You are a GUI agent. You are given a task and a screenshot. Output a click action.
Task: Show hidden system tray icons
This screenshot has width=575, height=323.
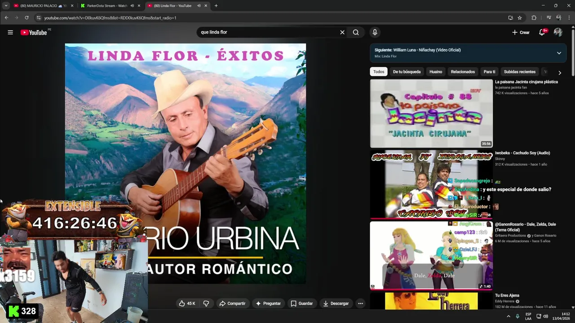click(509, 316)
